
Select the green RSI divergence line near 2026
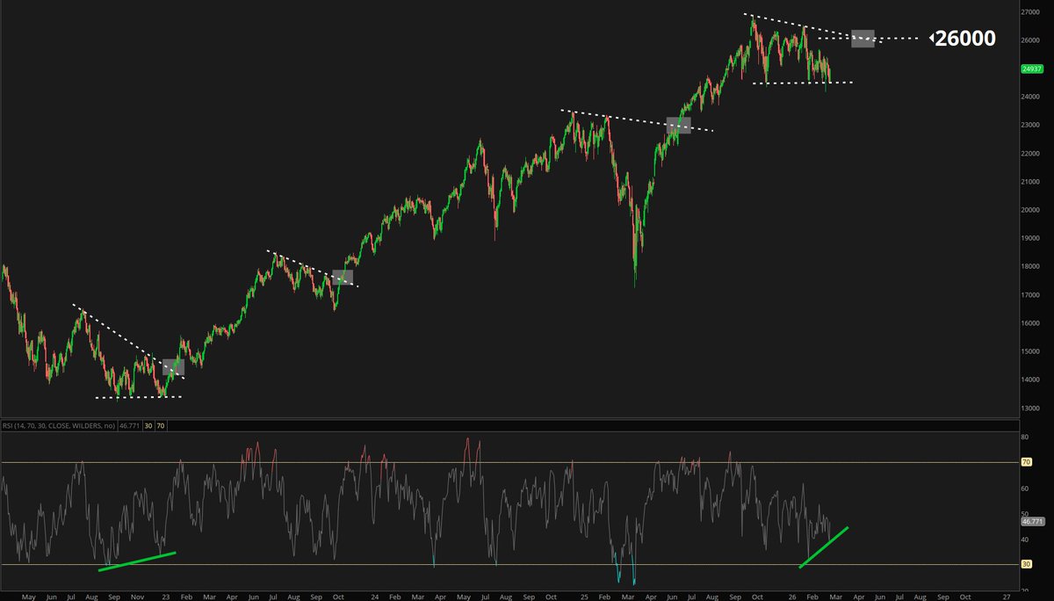point(823,547)
